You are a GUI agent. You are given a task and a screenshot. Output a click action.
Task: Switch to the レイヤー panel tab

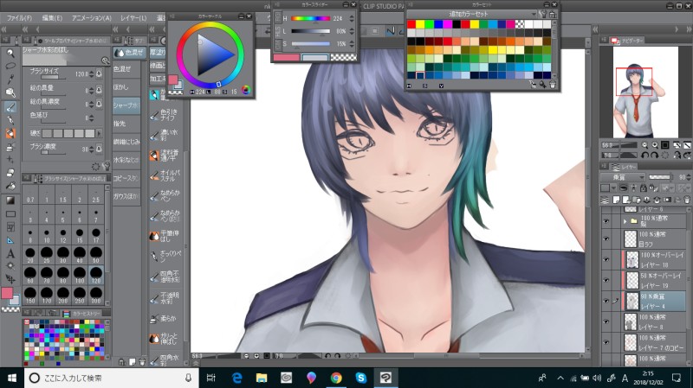point(624,166)
